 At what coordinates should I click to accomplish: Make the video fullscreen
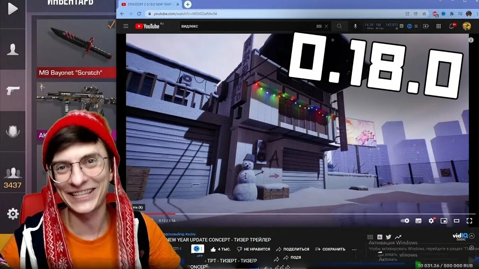pyautogui.click(x=469, y=221)
